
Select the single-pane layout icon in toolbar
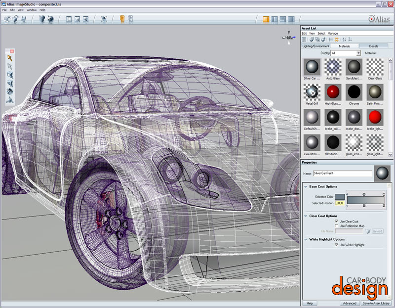pos(266,19)
